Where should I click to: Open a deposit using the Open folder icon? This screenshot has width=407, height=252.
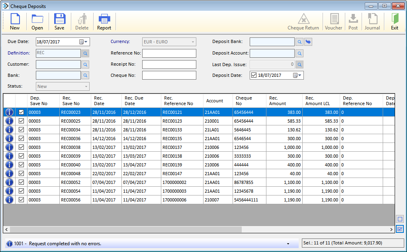pyautogui.click(x=37, y=21)
